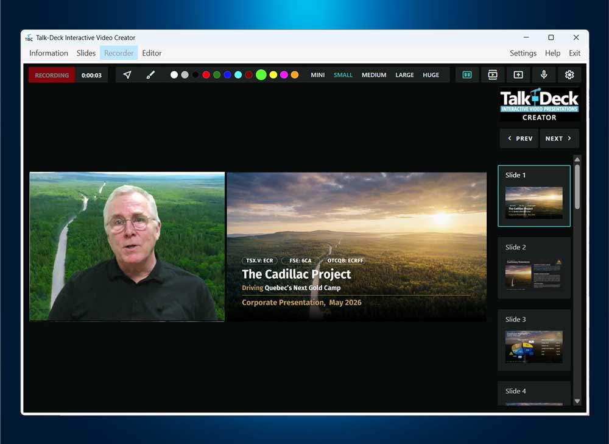The image size is (609, 444).
Task: Click Exit in the menu bar
Action: coord(574,53)
